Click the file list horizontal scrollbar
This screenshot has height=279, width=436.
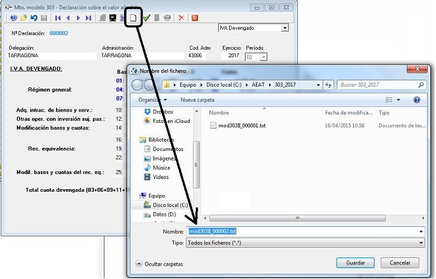point(297,218)
